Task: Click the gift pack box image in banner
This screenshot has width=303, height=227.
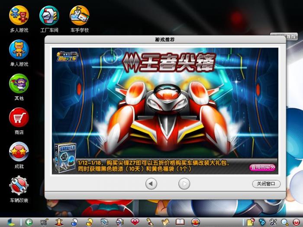Action: click(x=65, y=158)
